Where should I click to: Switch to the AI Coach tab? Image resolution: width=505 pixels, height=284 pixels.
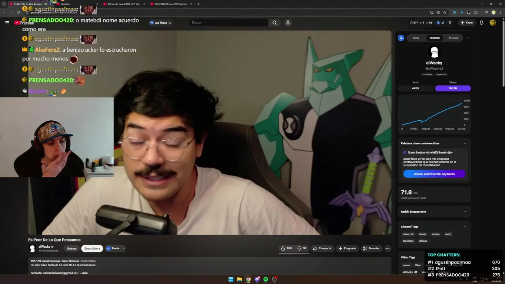coord(453,38)
